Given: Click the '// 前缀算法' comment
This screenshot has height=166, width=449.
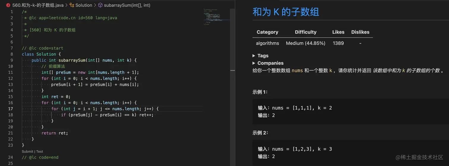Looking at the screenshot, I should 53,66.
